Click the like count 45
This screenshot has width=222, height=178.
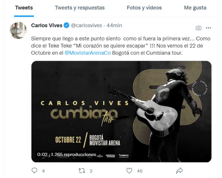[140, 171]
